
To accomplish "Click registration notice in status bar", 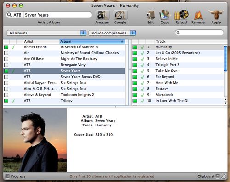I will coord(112,176).
